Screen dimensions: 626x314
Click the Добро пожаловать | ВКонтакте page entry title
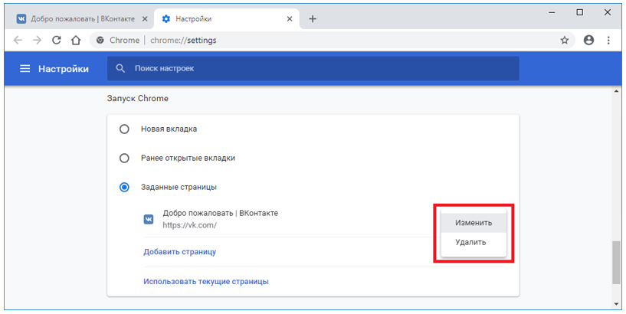[x=221, y=213]
